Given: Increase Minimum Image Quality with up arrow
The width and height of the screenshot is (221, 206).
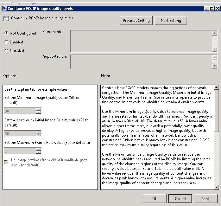Looking at the screenshot, I should coord(38,109).
